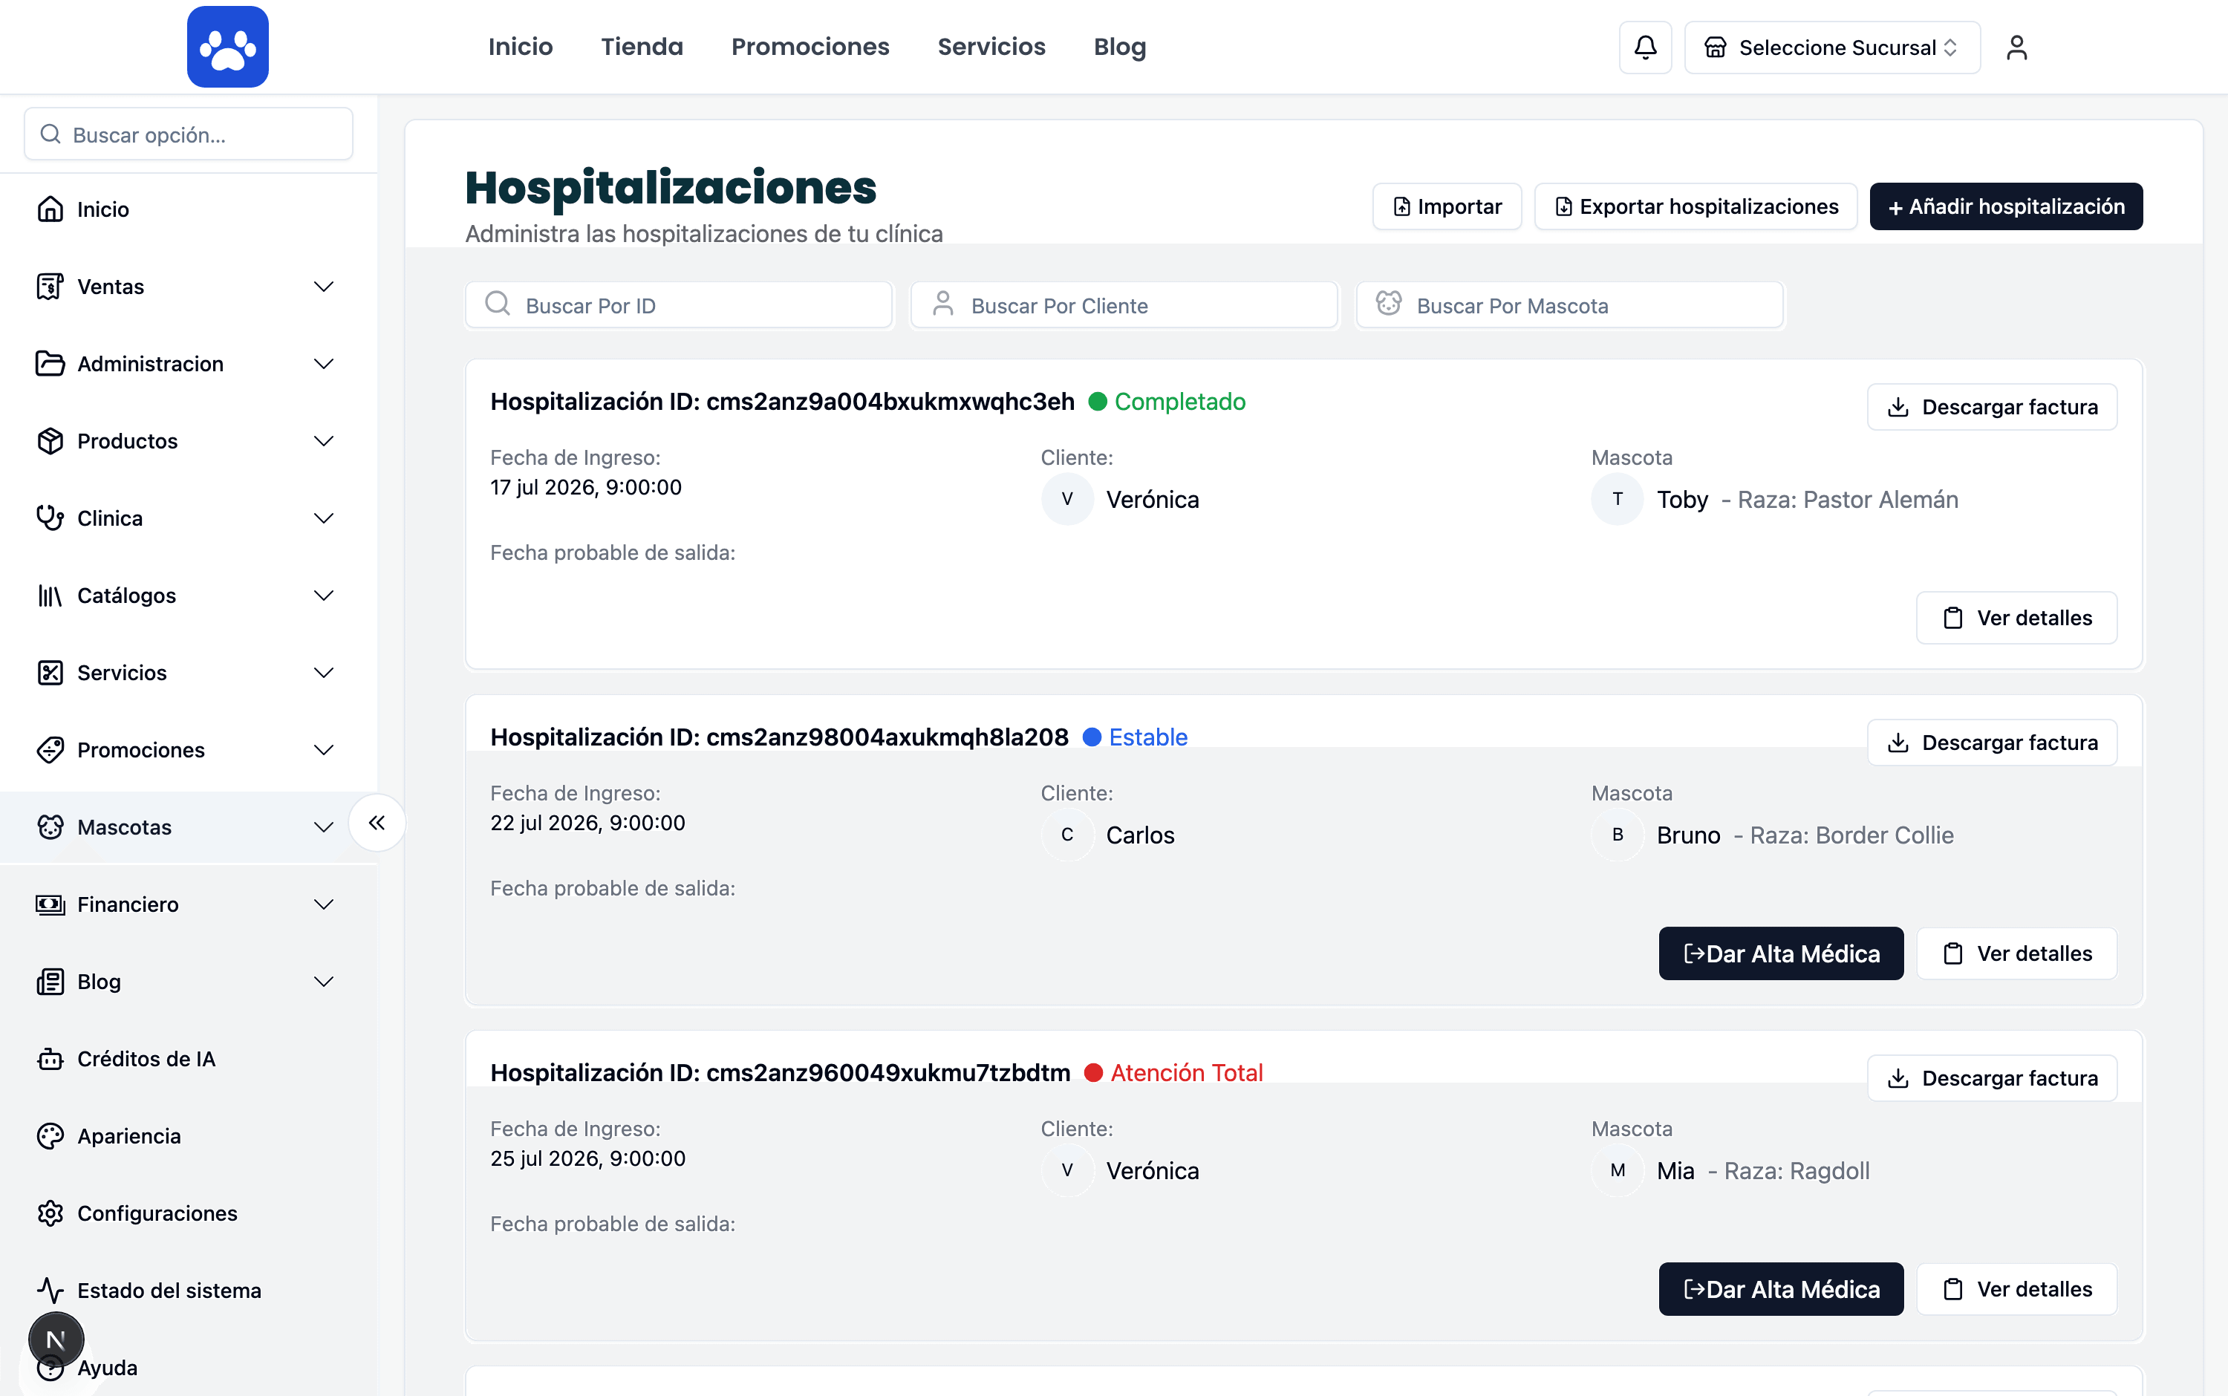2228x1396 pixels.
Task: Collapse the sidebar with the double-chevron button
Action: 377,823
